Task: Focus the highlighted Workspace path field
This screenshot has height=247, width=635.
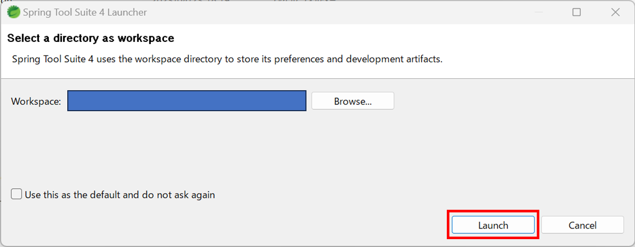Action: [x=187, y=101]
